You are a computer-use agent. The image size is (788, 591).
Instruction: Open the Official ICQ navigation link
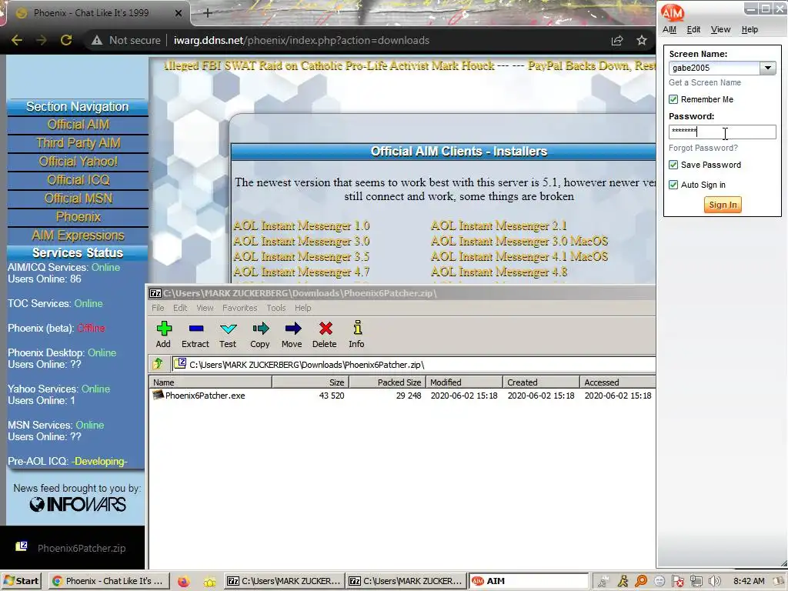coord(78,180)
